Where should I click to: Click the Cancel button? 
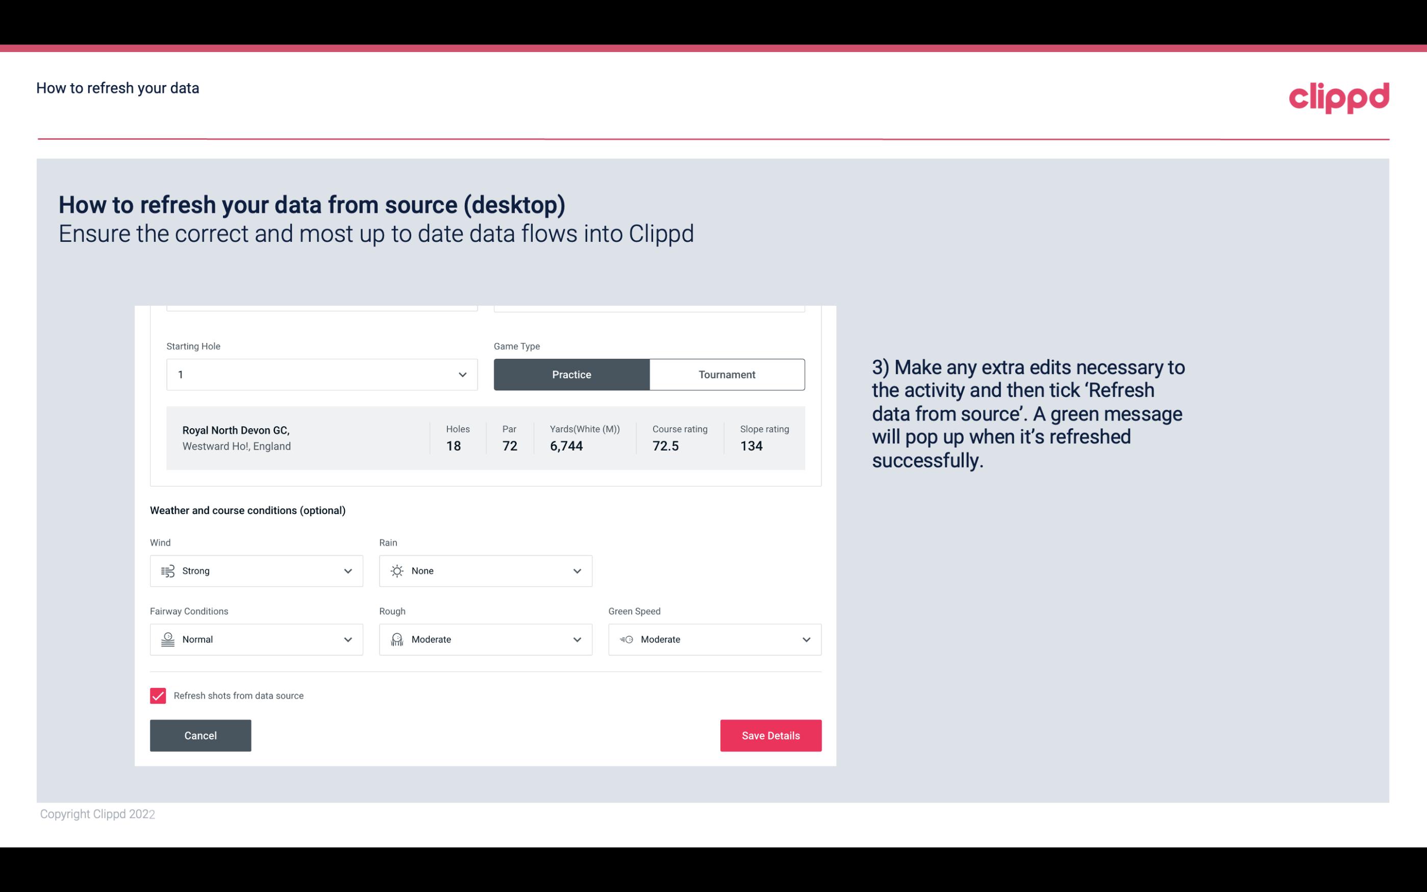coord(201,735)
